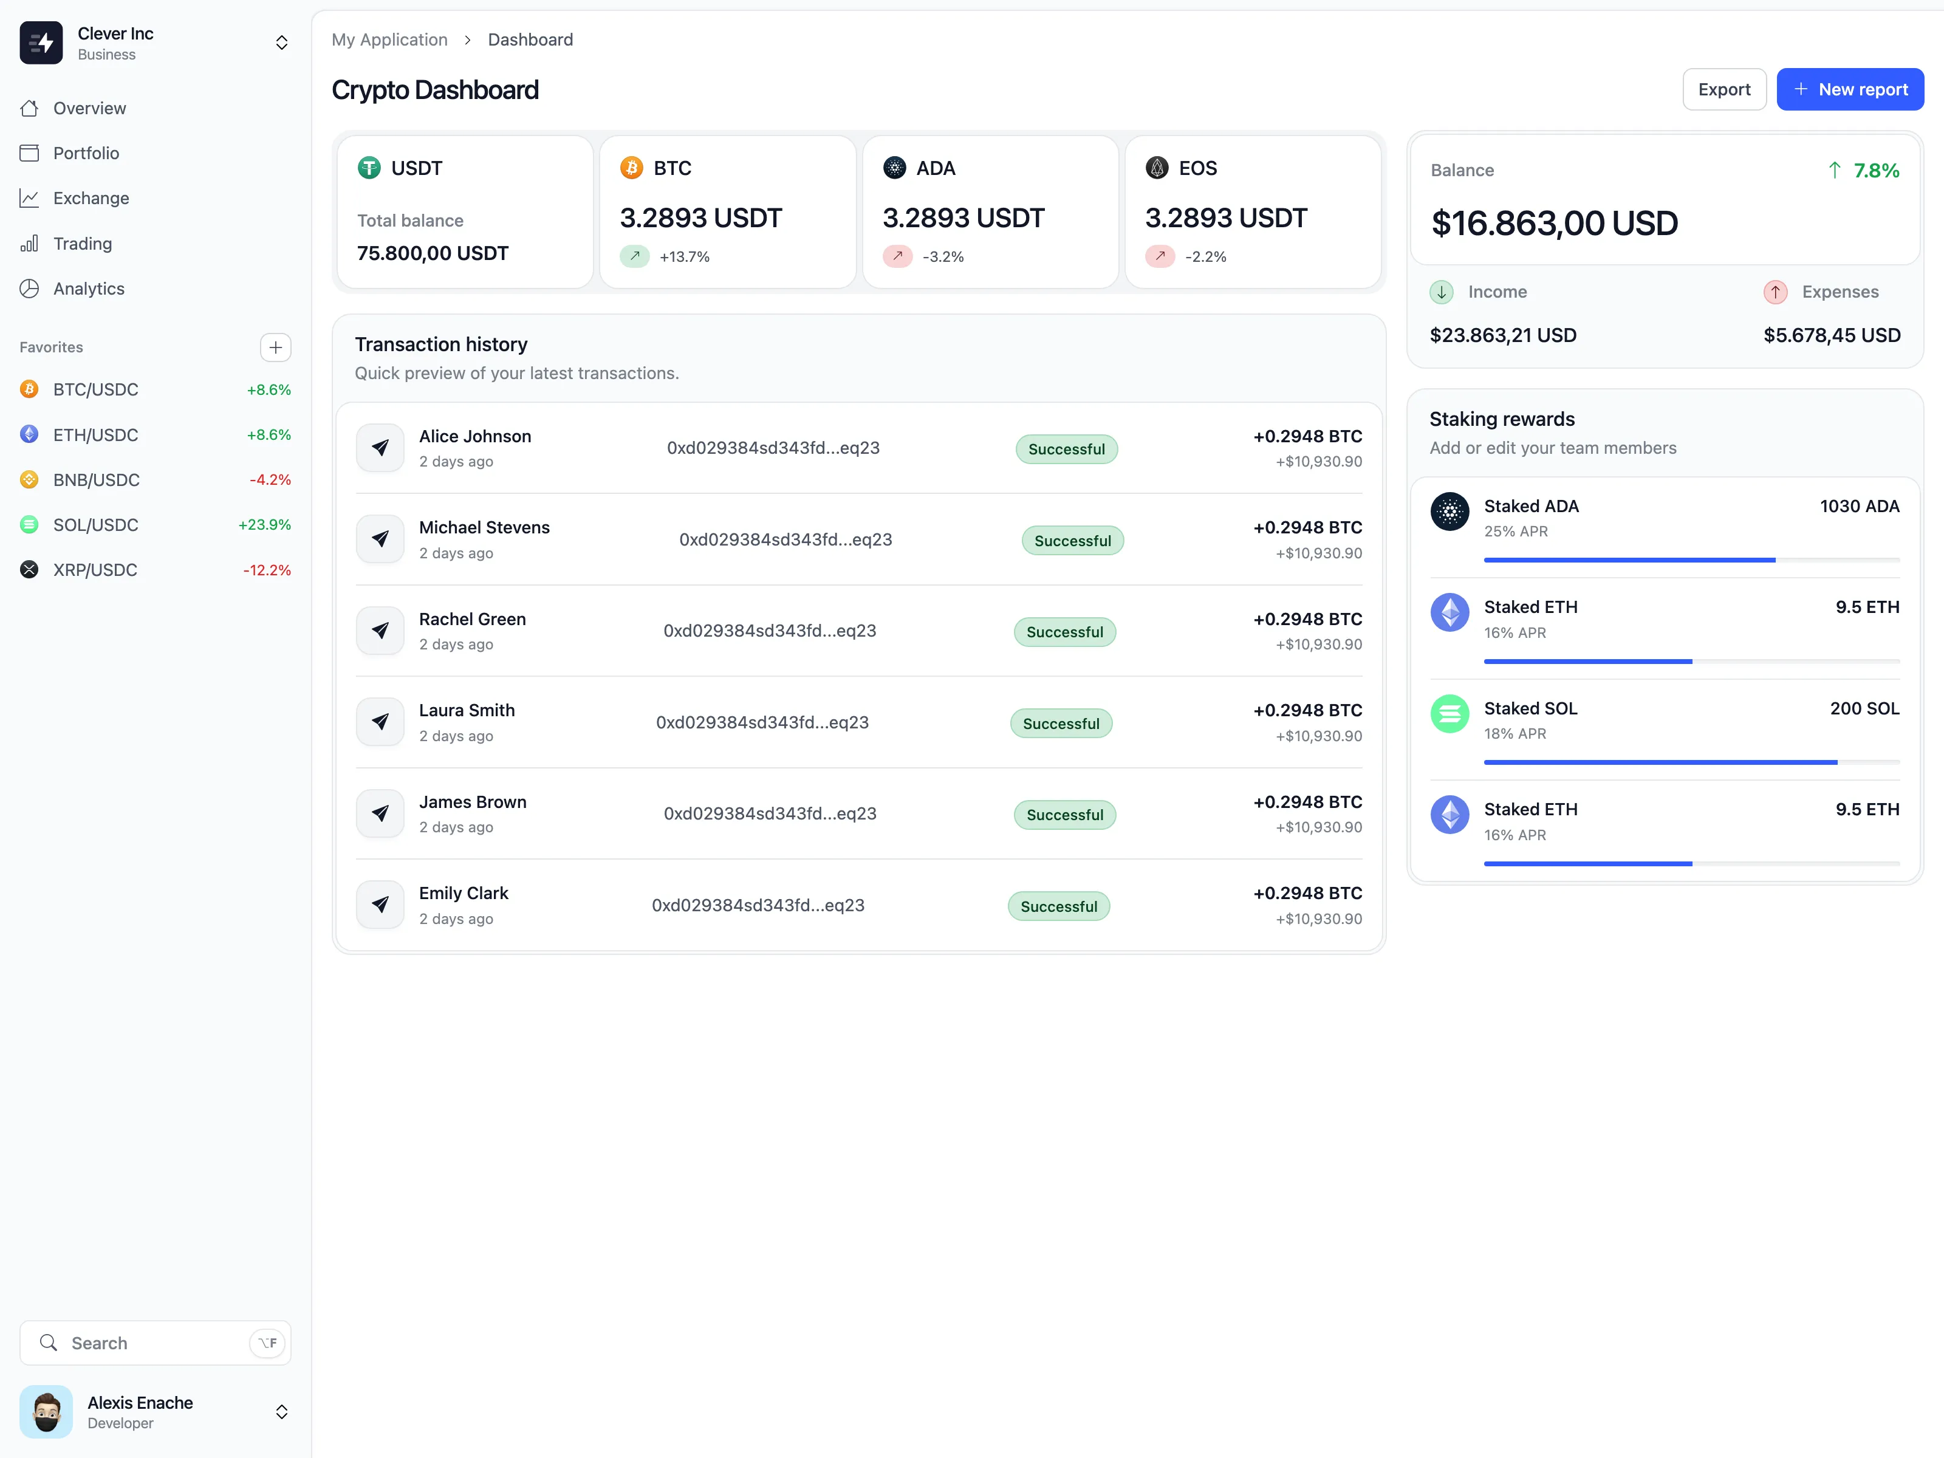
Task: Click the Expenses up-arrow icon
Action: click(1775, 292)
